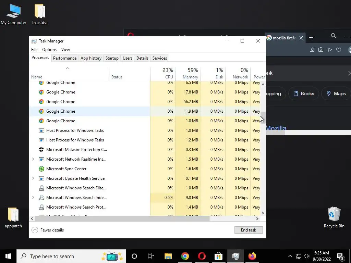Switch to the Startup tab
The image size is (351, 263).
tap(112, 58)
